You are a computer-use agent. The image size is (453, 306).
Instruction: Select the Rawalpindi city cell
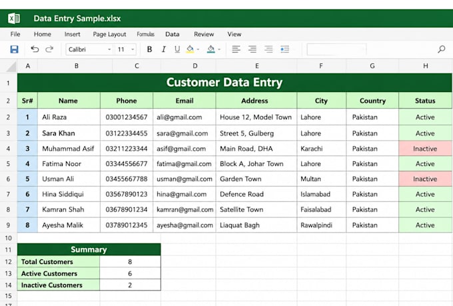point(322,225)
